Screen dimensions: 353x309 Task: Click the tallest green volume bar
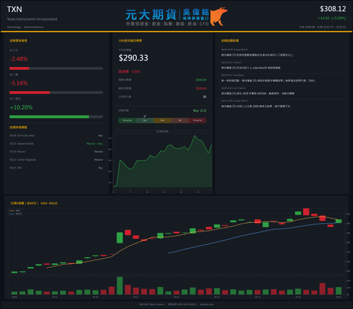[x=119, y=286]
